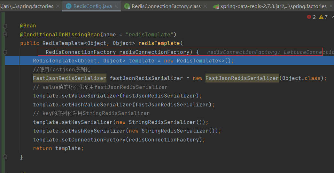
Task: Click the spring-data-redis spring.factories file icon
Action: 216,6
